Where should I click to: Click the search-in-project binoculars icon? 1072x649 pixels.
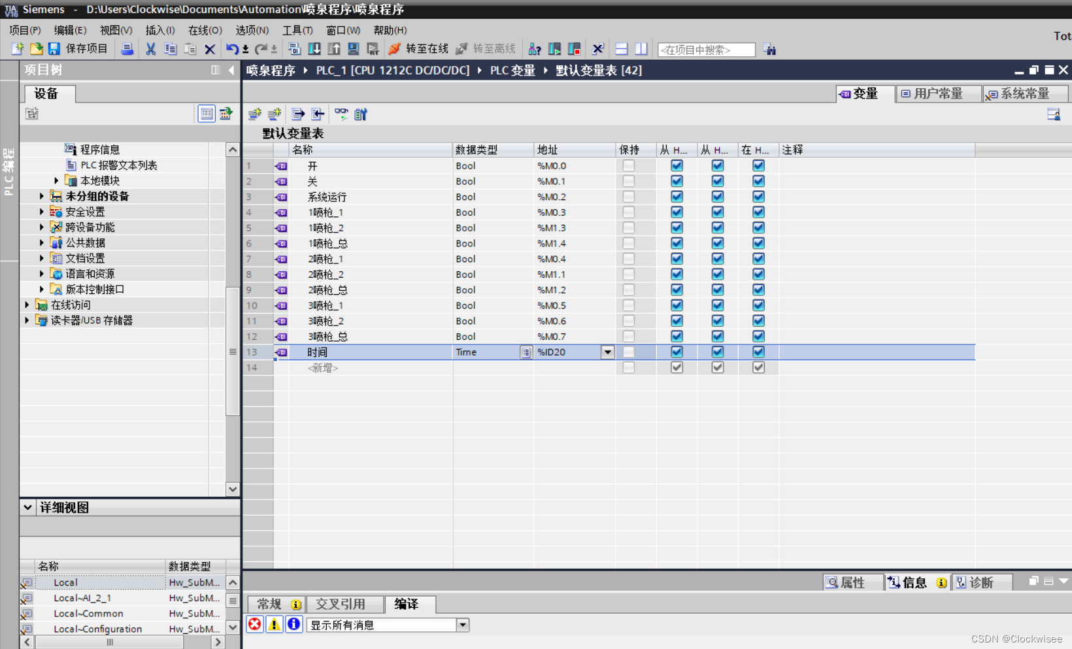(769, 49)
